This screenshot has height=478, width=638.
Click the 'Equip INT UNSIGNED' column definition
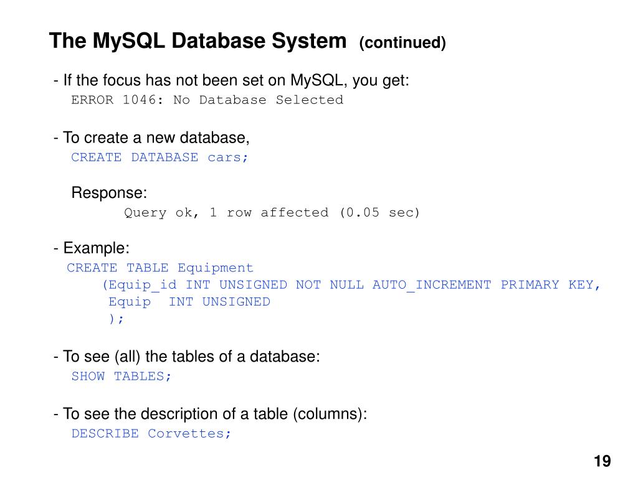click(189, 302)
